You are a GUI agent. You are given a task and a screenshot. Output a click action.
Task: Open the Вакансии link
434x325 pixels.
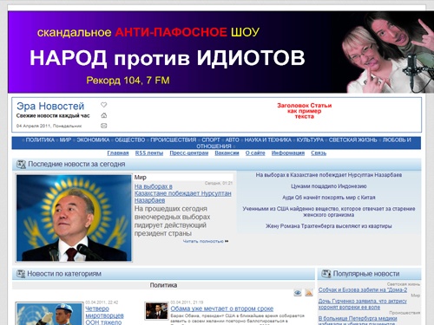[227, 153]
